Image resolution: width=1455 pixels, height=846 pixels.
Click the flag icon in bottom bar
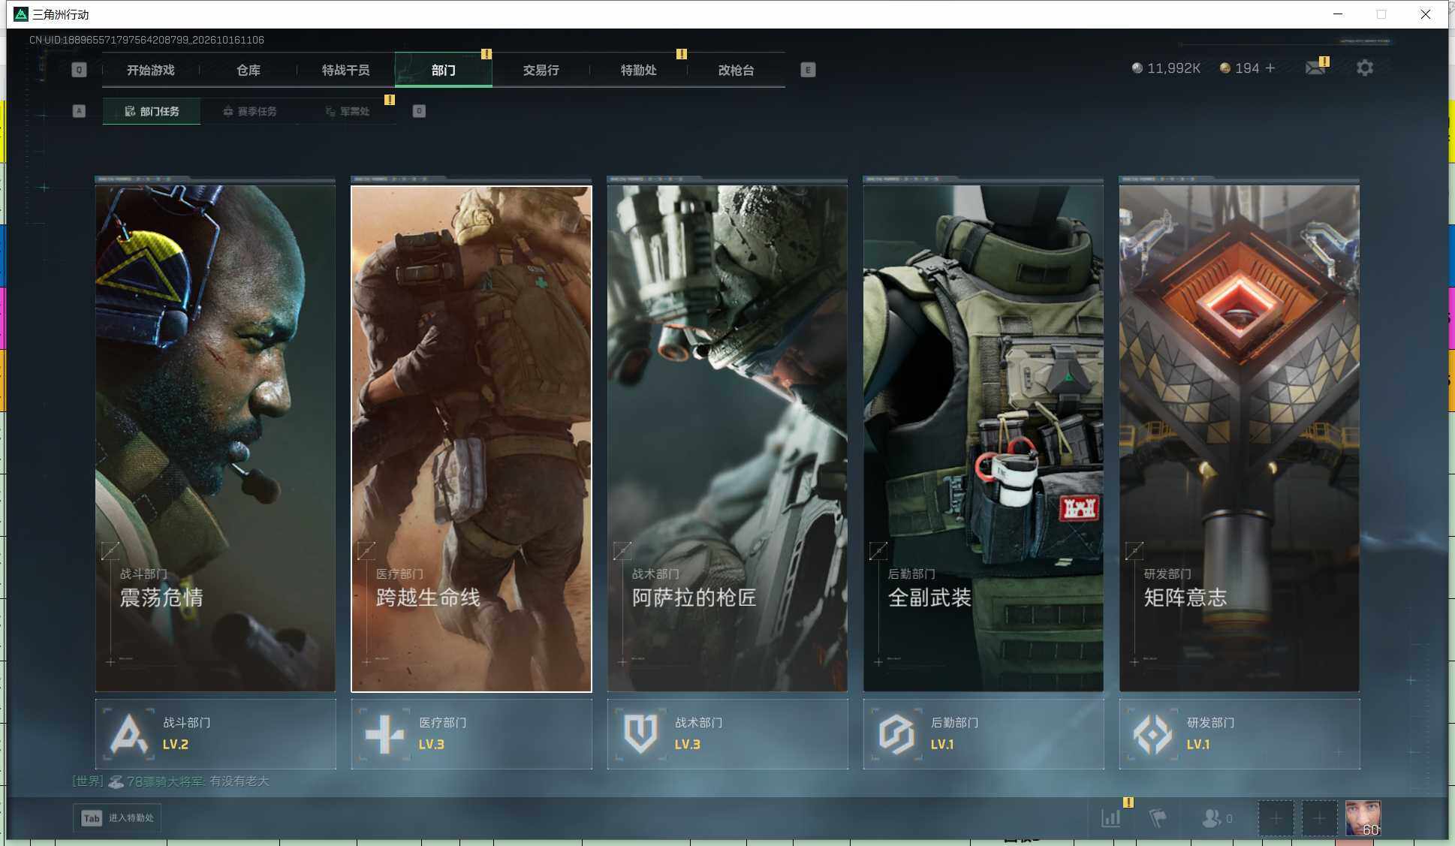coord(1158,818)
